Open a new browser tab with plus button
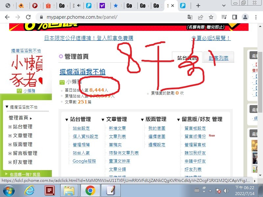The width and height of the screenshot is (263, 197). coord(198,6)
